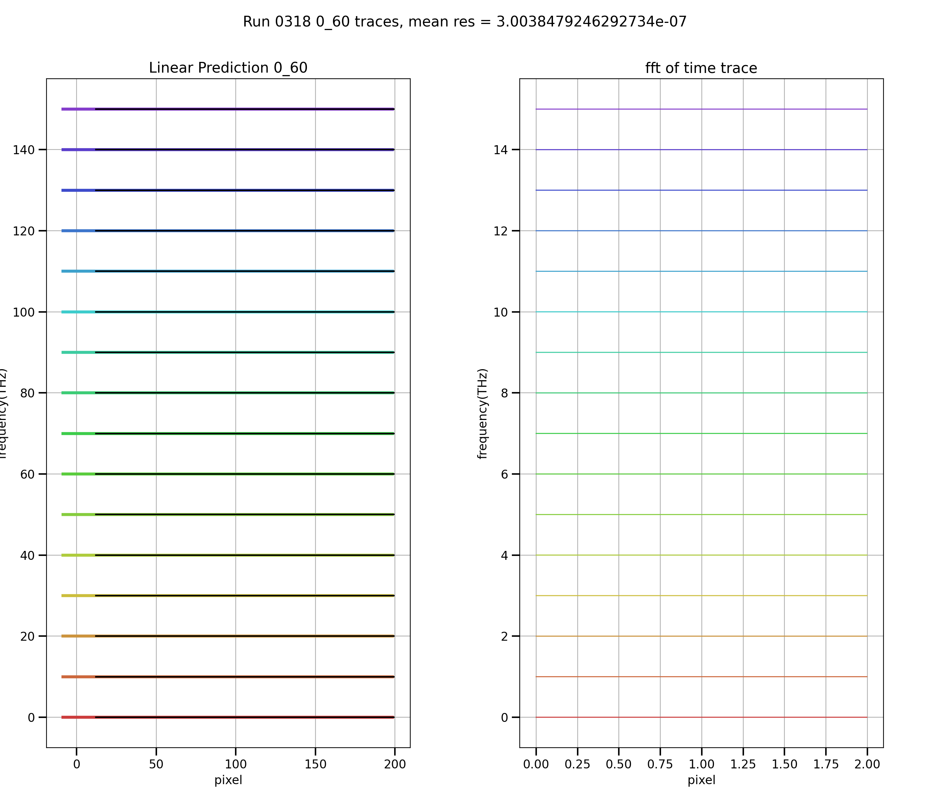Click the '2.00' x-axis tick label on fft plot
This screenshot has width=930, height=787.
(867, 764)
